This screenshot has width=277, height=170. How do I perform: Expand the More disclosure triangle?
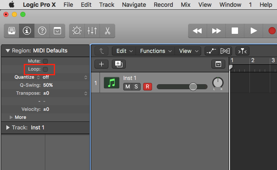(x=11, y=117)
